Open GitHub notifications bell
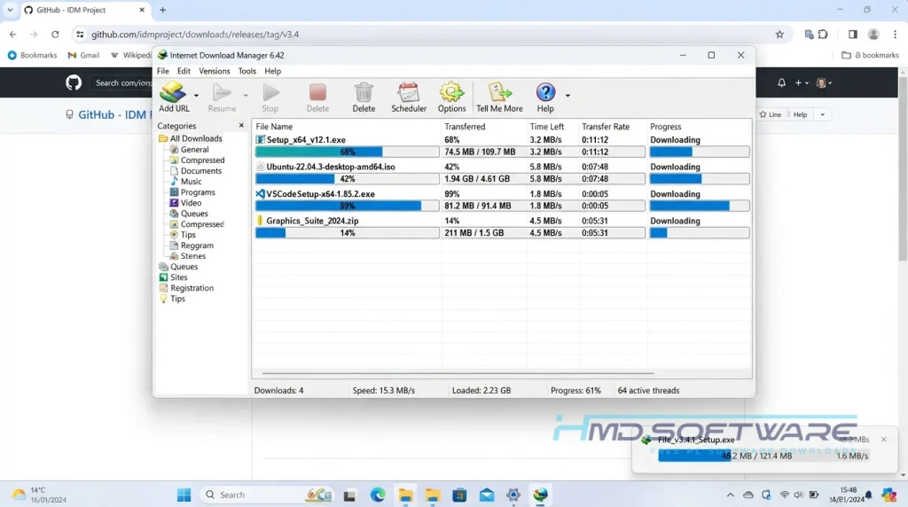Image resolution: width=908 pixels, height=507 pixels. (781, 82)
